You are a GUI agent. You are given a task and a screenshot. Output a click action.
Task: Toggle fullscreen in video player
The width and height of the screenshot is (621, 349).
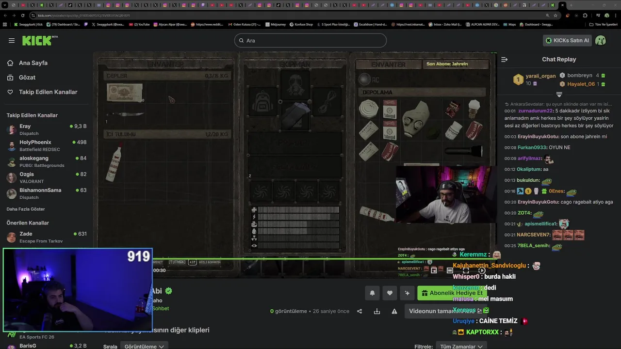click(466, 270)
